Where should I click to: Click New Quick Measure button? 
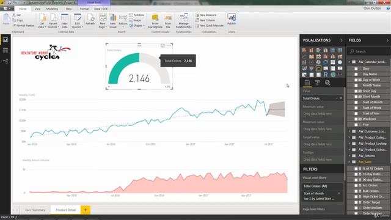click(209, 26)
